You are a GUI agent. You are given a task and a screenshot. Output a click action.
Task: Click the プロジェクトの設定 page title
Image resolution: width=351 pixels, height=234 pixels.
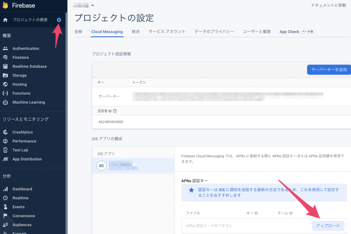point(114,18)
